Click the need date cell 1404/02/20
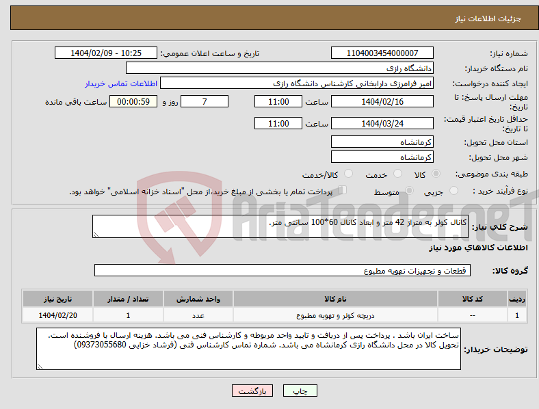This screenshot has width=539, height=409. (57, 315)
